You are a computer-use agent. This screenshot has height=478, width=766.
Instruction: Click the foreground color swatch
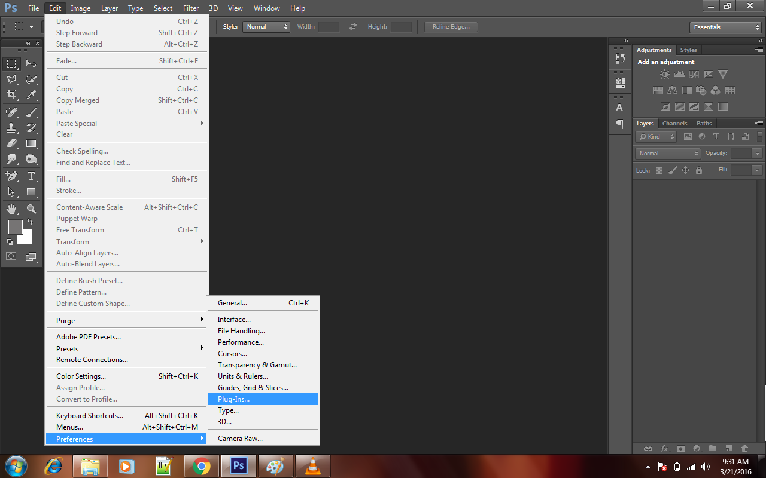(x=15, y=227)
